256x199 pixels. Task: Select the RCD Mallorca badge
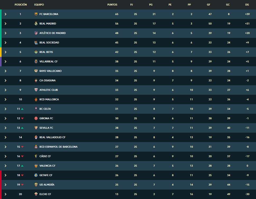[x=36, y=99]
